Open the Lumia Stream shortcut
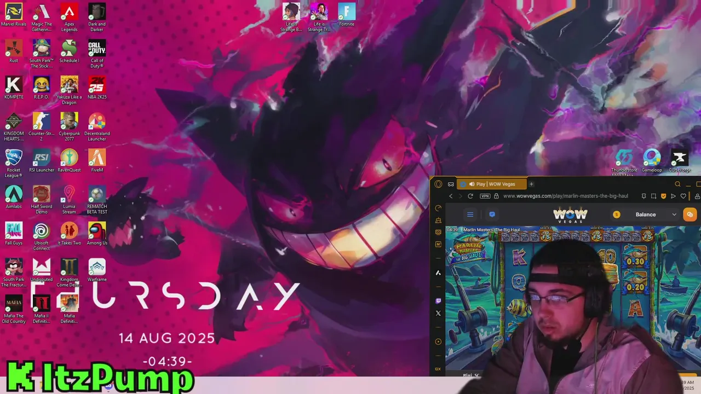 tap(69, 200)
